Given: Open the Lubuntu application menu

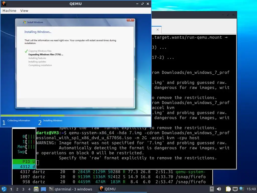Looking at the screenshot, I should point(4,189).
